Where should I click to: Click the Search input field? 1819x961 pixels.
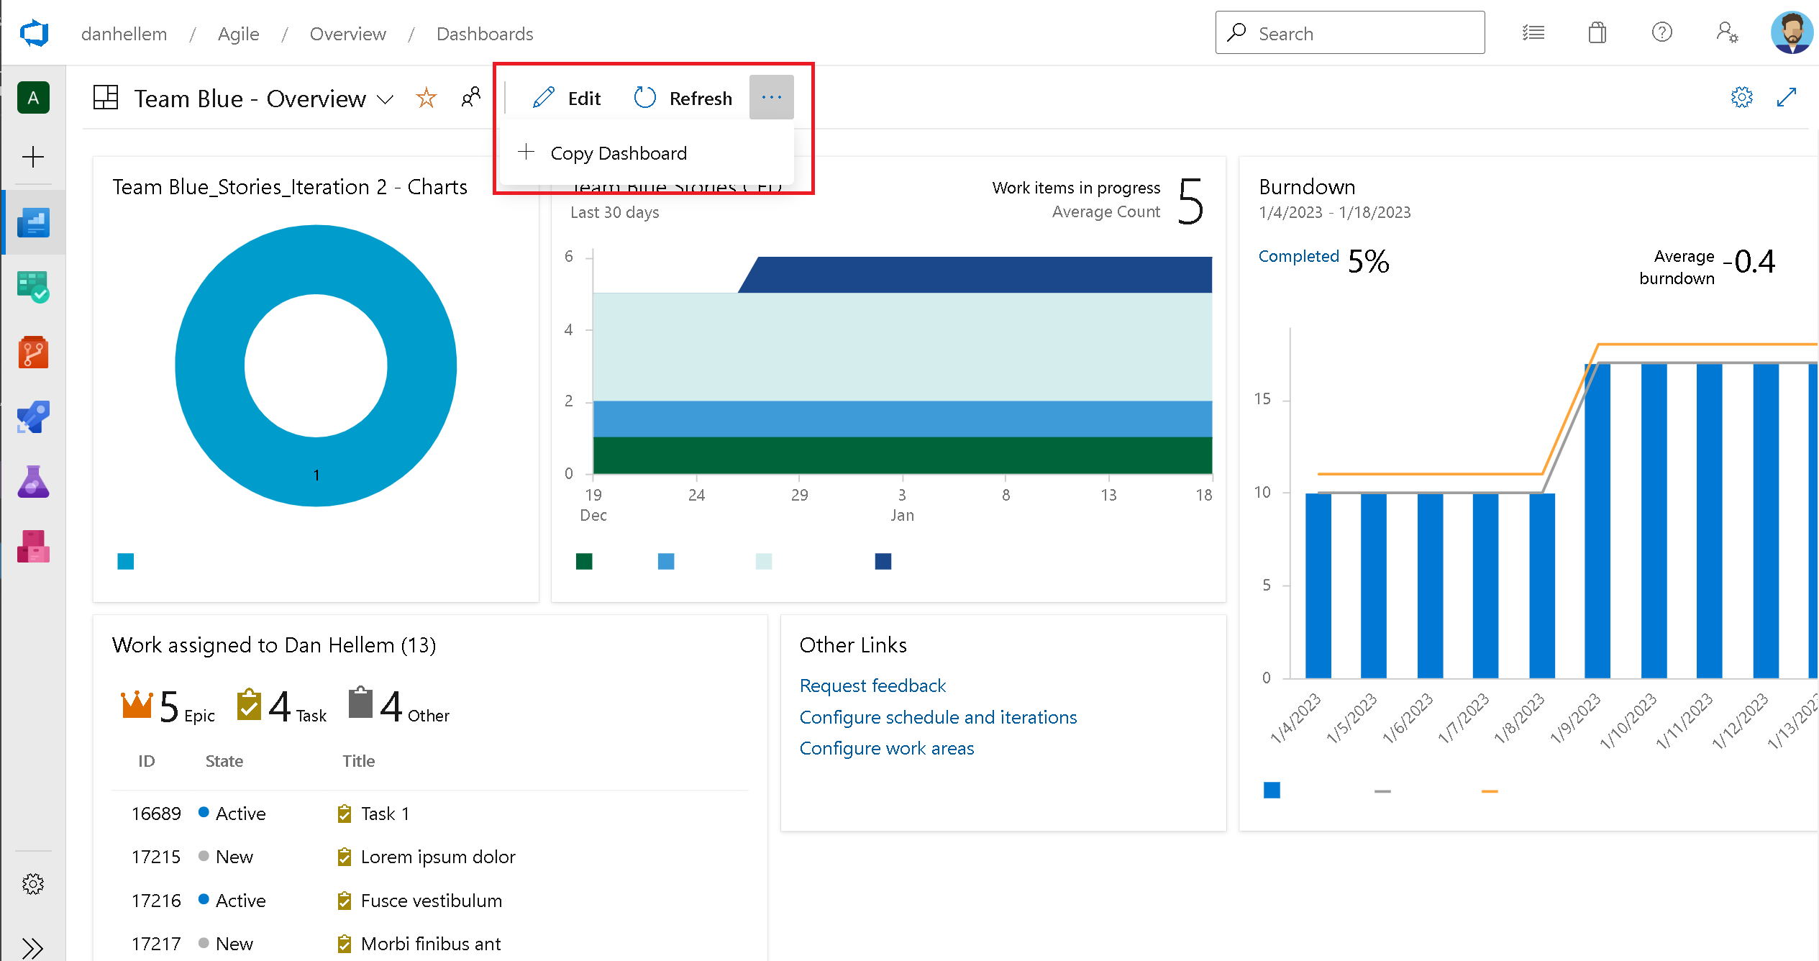pos(1351,32)
